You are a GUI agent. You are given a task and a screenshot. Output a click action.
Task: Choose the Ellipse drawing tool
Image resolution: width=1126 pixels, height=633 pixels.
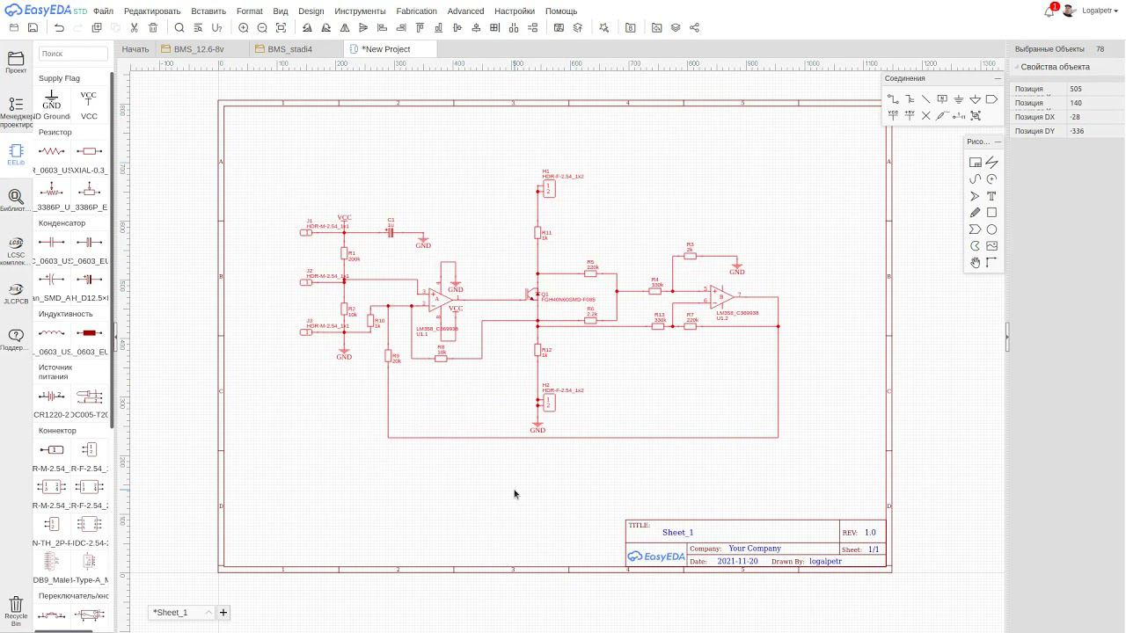pos(991,229)
